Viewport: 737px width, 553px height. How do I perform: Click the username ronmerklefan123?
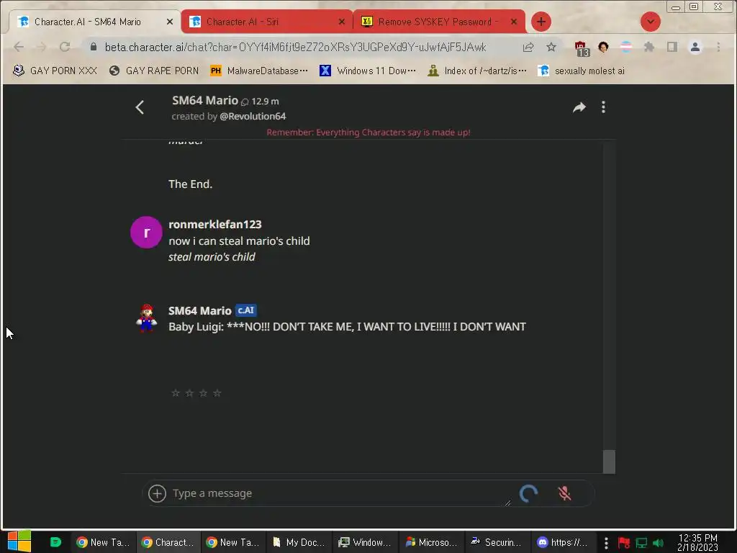(214, 225)
